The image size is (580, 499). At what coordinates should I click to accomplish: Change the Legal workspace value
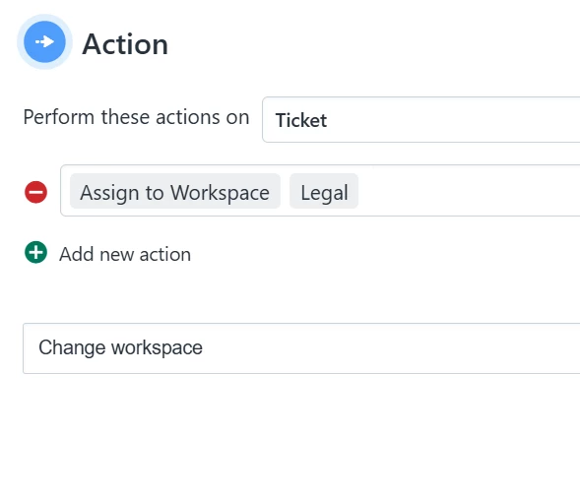click(324, 191)
